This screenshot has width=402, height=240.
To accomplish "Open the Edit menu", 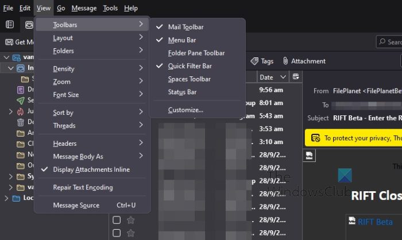I will [25, 8].
